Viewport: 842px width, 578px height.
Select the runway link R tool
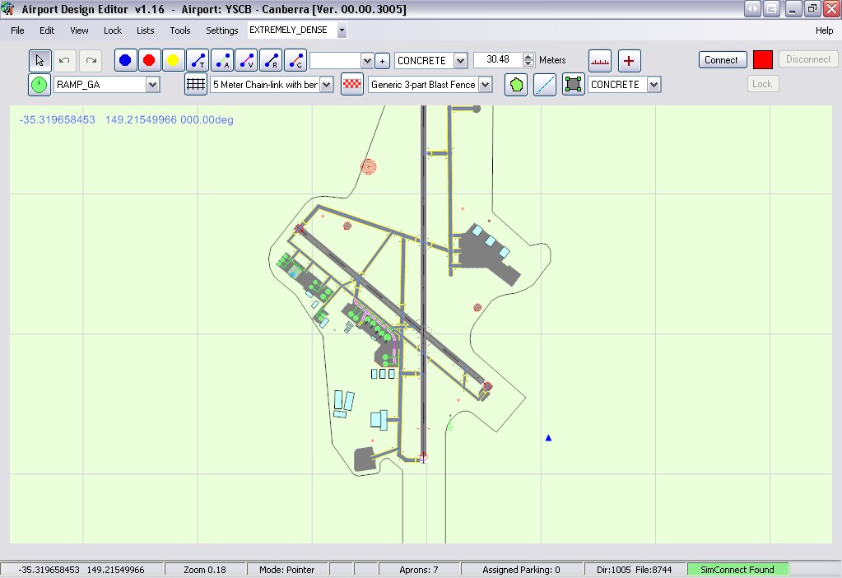coord(271,60)
